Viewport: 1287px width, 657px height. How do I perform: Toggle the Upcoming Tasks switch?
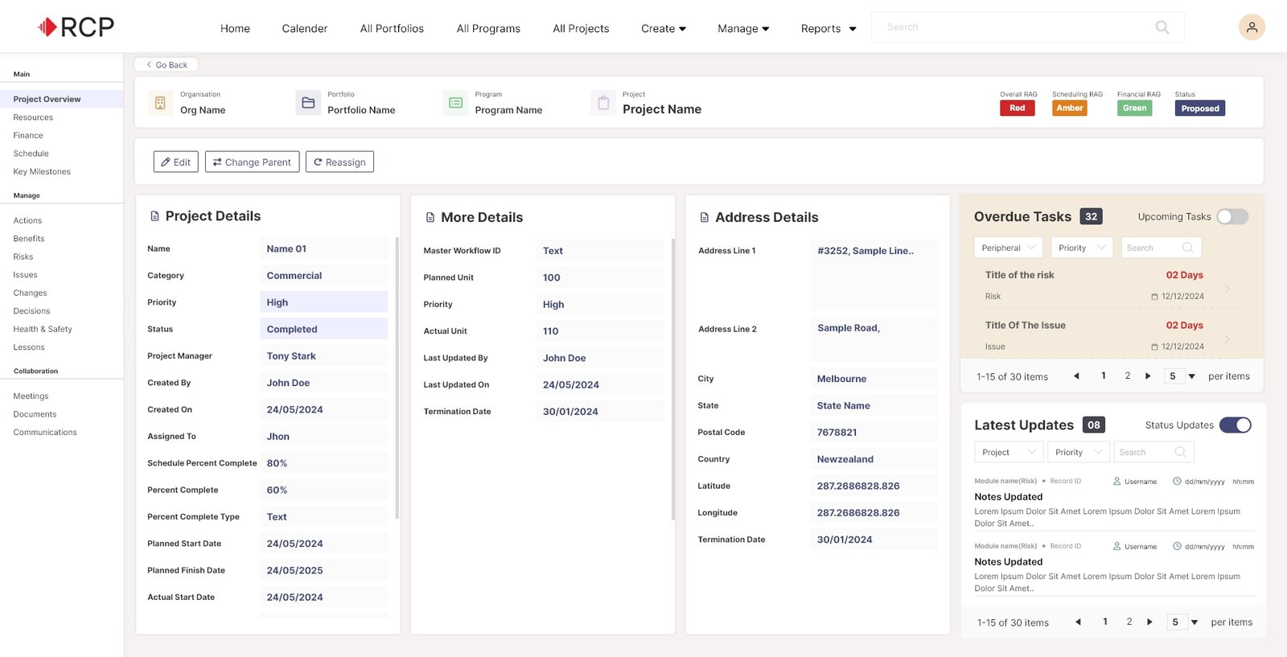(x=1232, y=216)
